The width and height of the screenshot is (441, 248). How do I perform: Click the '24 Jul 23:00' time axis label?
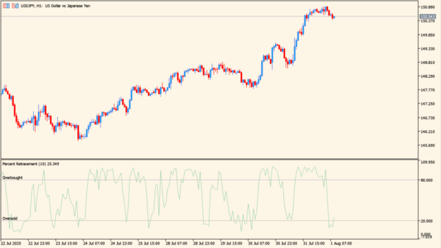[121, 243]
